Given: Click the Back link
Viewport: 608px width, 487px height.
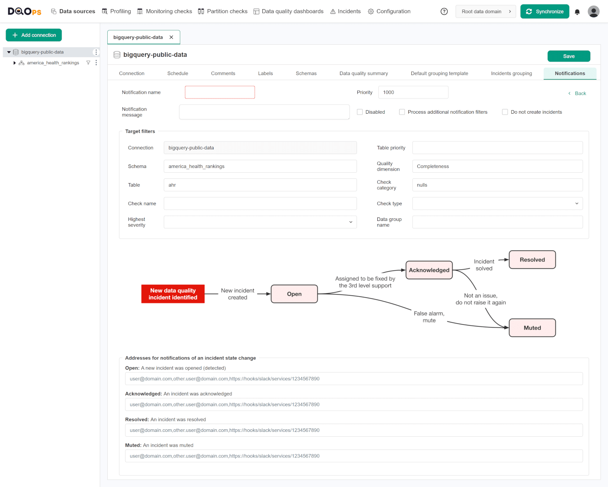Looking at the screenshot, I should click(577, 93).
